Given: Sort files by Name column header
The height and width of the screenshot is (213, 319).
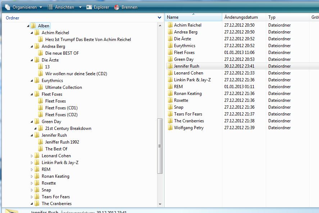Looking at the screenshot, I should pyautogui.click(x=193, y=17).
